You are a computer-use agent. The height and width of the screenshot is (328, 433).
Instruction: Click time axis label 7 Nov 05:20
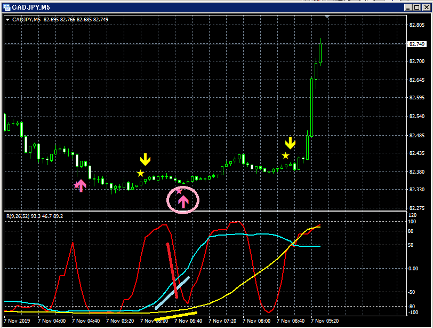(x=120, y=321)
